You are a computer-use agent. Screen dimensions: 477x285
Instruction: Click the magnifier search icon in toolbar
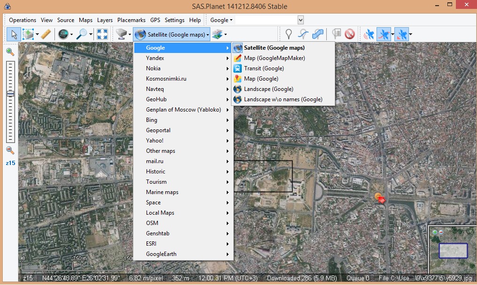pos(82,34)
